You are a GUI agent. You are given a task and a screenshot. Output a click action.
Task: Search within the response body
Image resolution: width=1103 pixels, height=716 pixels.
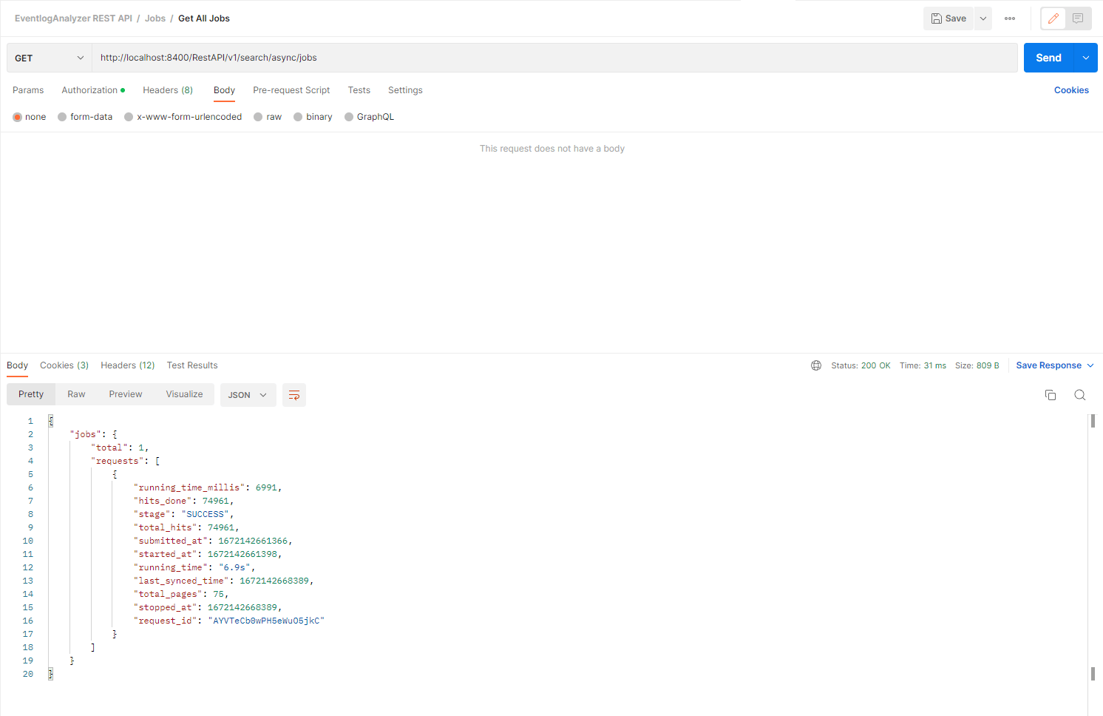[1080, 394]
